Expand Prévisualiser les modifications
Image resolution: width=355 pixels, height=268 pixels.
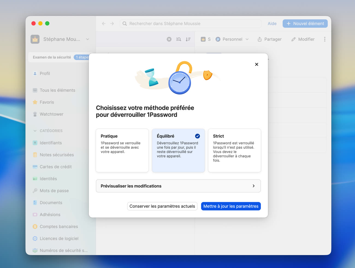[x=178, y=186]
